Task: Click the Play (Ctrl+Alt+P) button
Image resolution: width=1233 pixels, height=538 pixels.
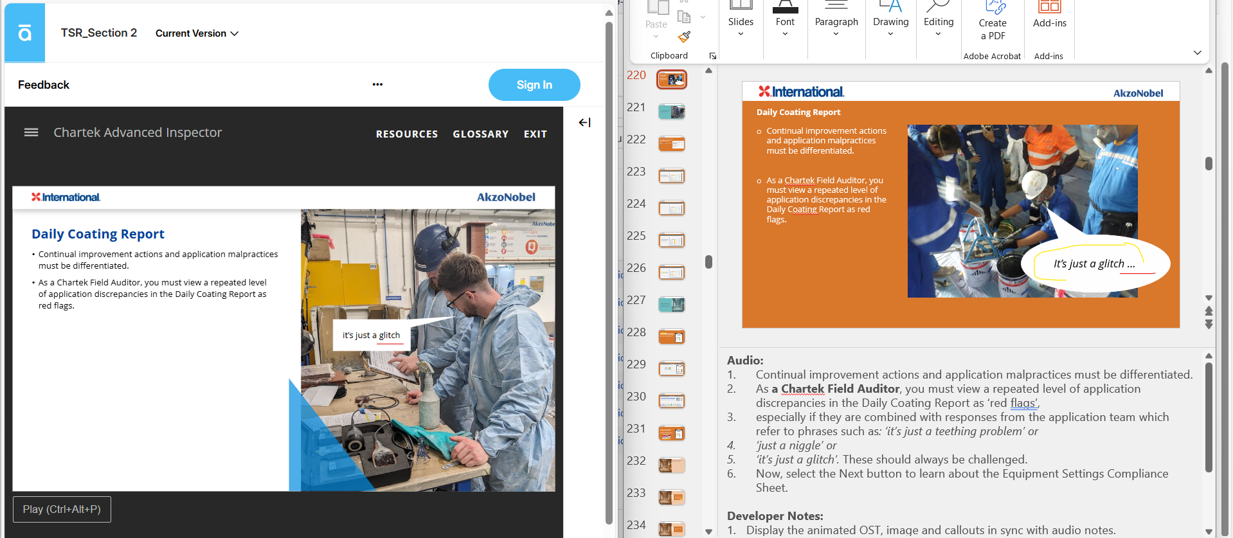Action: [x=62, y=509]
